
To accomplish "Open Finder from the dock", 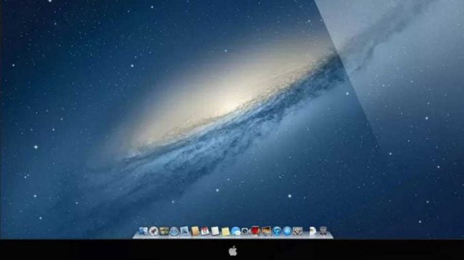I will (x=144, y=231).
